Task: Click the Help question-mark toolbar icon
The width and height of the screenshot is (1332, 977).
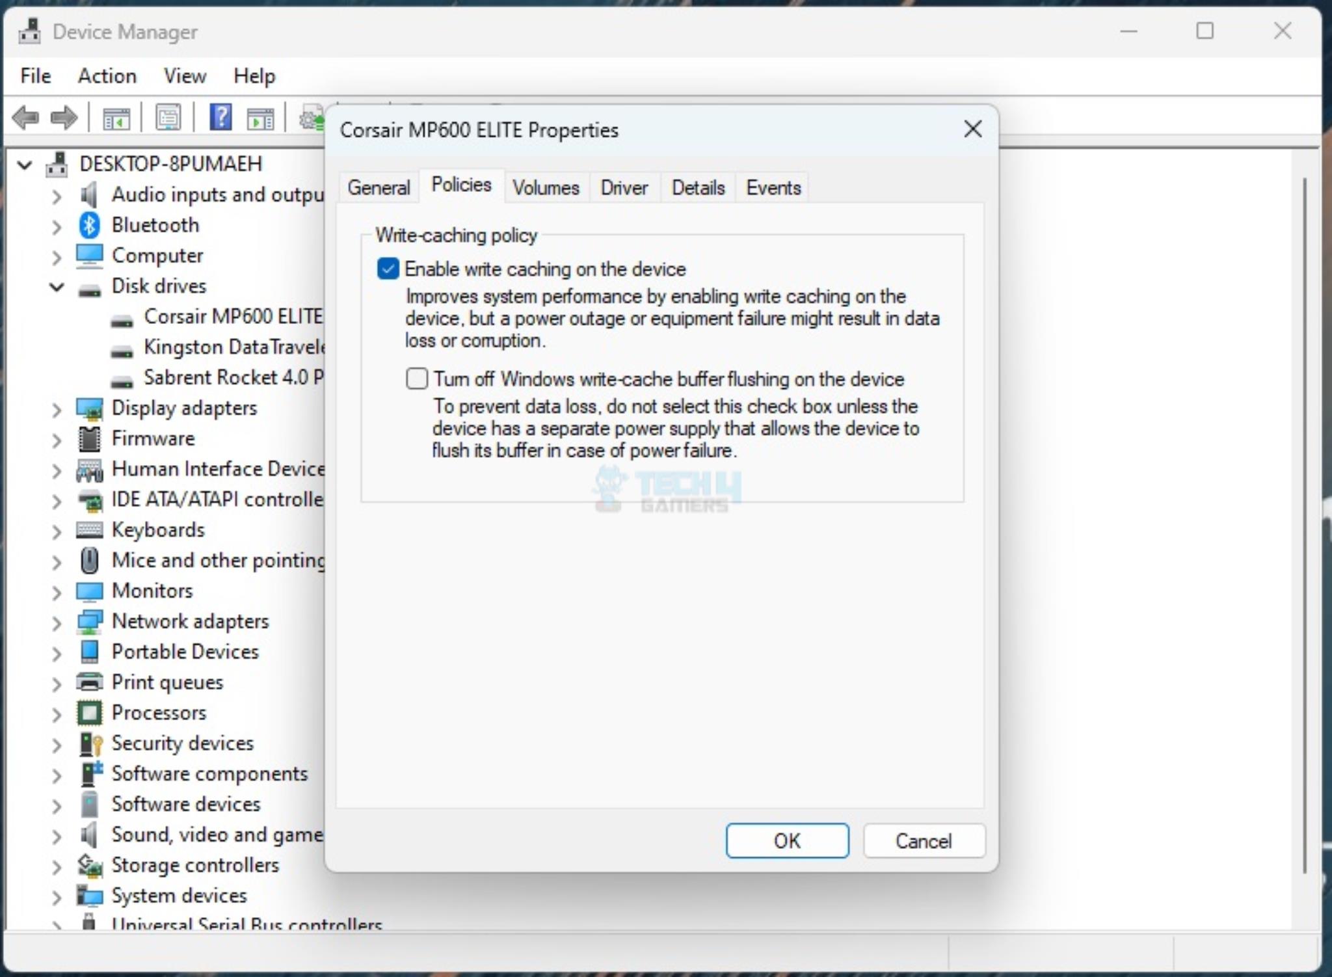Action: click(x=220, y=118)
